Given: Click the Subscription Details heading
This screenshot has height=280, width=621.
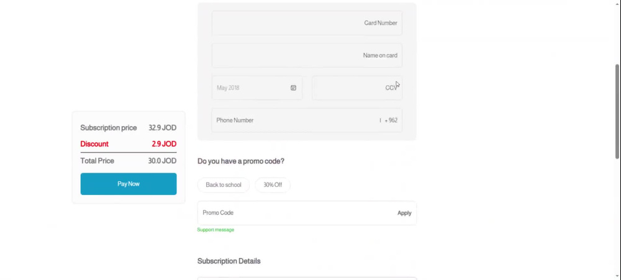Looking at the screenshot, I should tap(229, 261).
